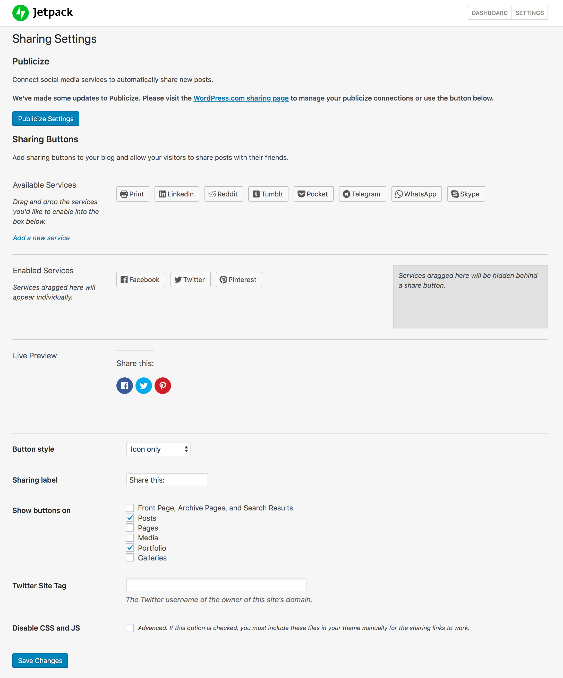The height and width of the screenshot is (678, 563).
Task: Click the Twitter bird icon in Live Preview
Action: [143, 385]
